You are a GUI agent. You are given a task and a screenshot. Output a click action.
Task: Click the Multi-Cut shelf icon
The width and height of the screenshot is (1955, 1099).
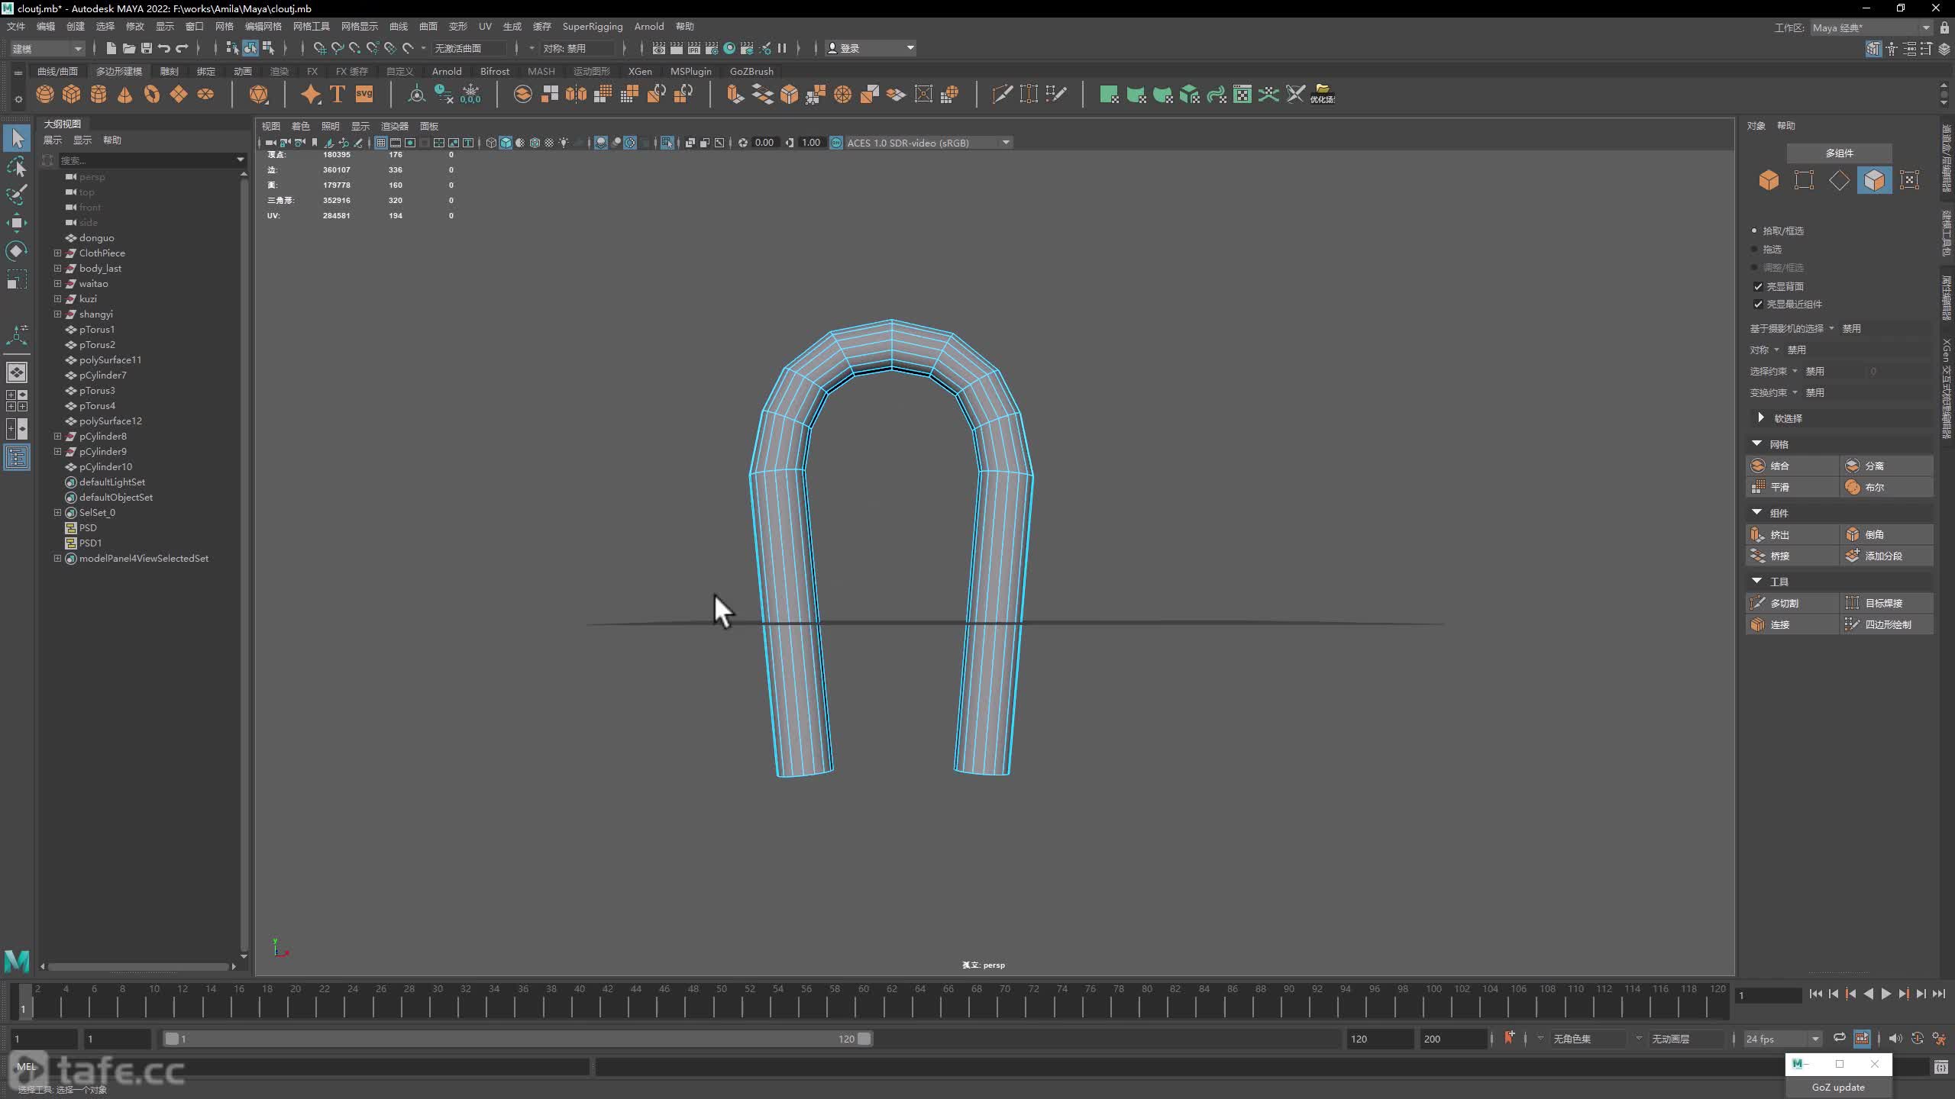[x=1002, y=95]
